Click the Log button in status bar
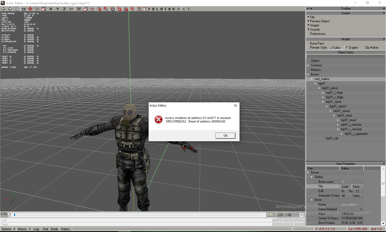The height and width of the screenshot is (232, 386). point(36,229)
